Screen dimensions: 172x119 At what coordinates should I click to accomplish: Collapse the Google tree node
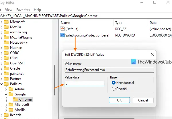coord(6,94)
